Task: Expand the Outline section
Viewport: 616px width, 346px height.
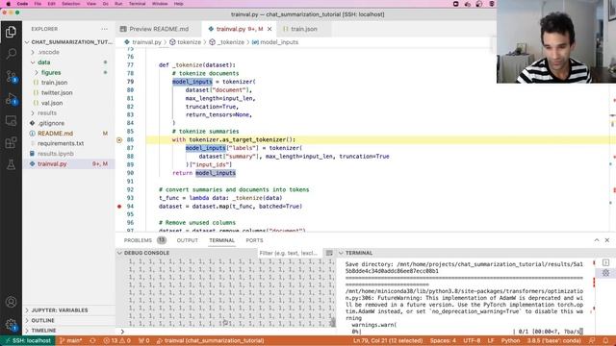Action: 68,320
